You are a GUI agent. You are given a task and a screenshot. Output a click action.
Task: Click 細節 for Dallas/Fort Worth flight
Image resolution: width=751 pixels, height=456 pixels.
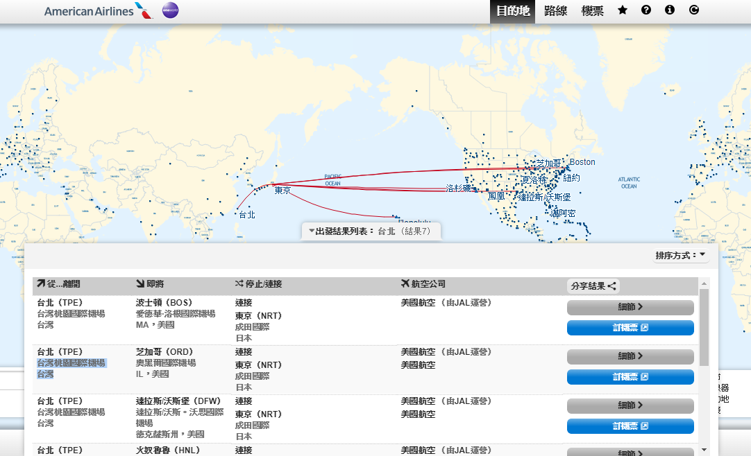[x=630, y=405]
